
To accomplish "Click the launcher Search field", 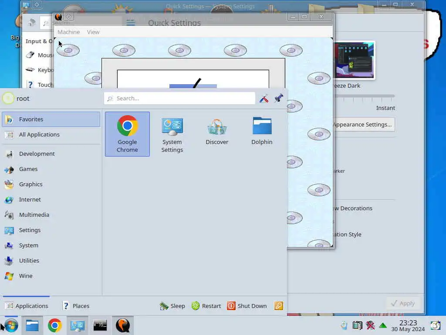I will (x=179, y=98).
